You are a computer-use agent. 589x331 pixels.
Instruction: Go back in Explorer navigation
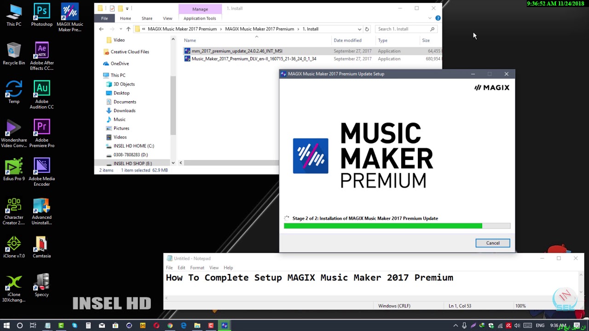(101, 29)
